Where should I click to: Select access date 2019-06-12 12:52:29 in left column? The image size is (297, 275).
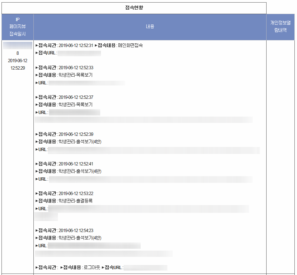(x=17, y=64)
